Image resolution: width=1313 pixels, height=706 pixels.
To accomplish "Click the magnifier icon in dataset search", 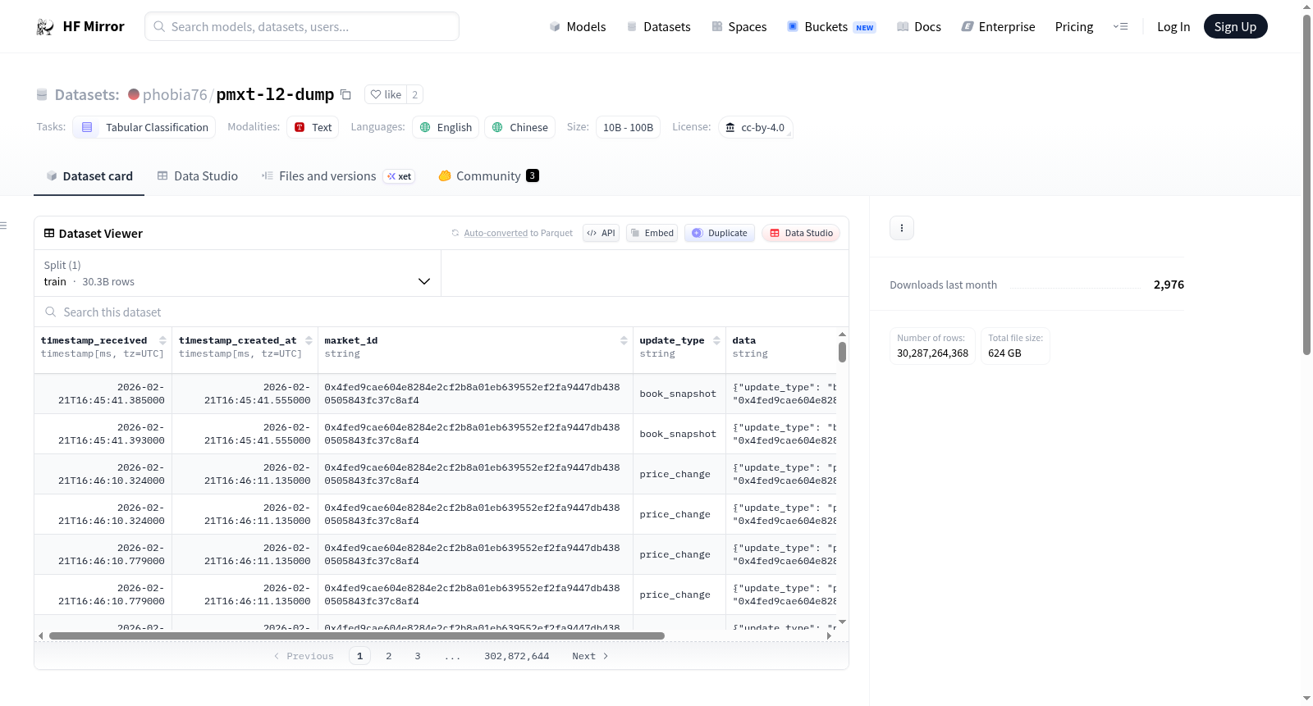I will pyautogui.click(x=51, y=312).
